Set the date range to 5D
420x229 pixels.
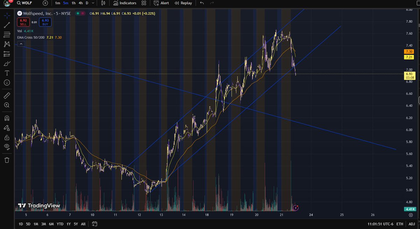(x=28, y=224)
